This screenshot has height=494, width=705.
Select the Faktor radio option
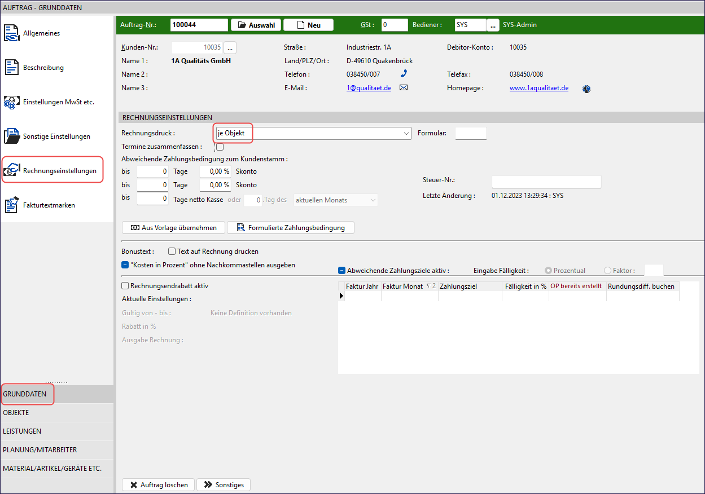[x=607, y=271]
